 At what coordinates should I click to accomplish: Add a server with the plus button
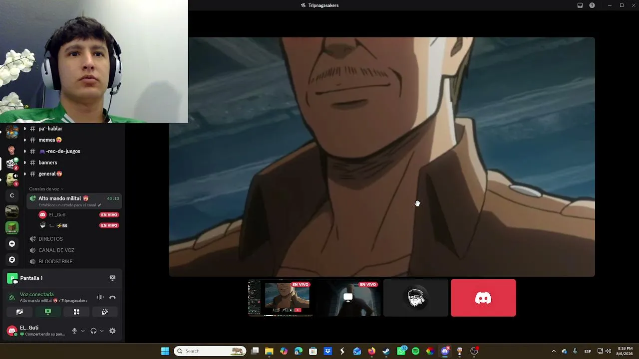tap(12, 244)
